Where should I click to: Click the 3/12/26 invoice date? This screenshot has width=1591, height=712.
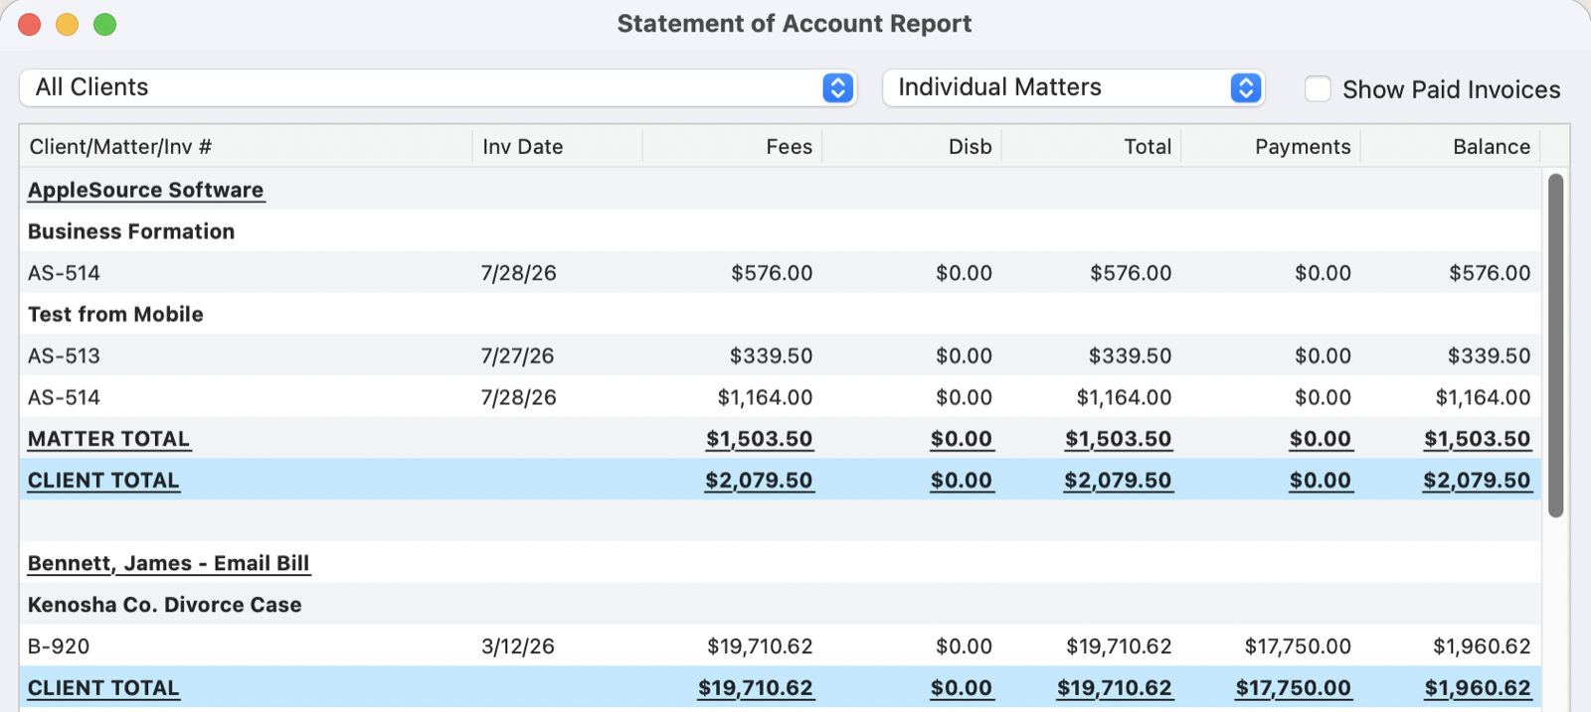[x=518, y=646]
